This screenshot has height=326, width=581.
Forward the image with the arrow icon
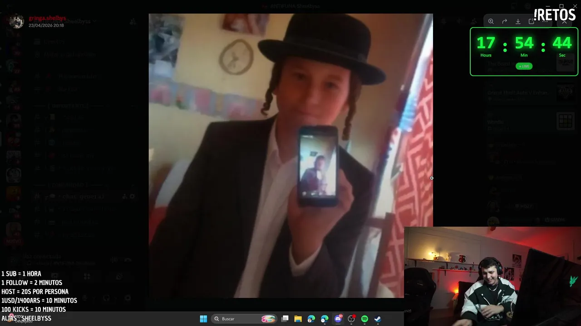point(504,21)
